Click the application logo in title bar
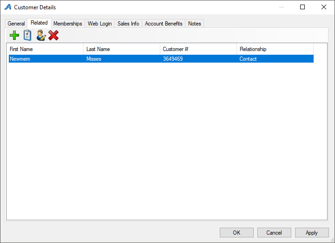This screenshot has height=243, width=335. [x=8, y=7]
